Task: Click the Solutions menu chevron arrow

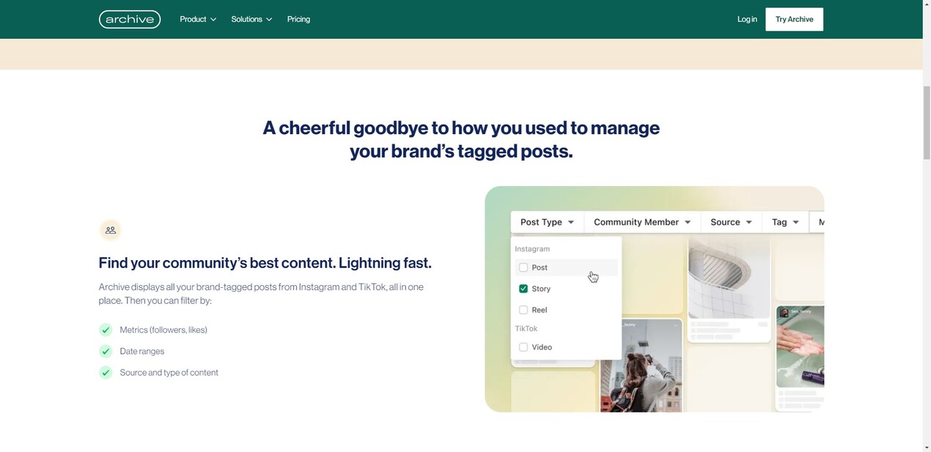Action: pyautogui.click(x=269, y=20)
